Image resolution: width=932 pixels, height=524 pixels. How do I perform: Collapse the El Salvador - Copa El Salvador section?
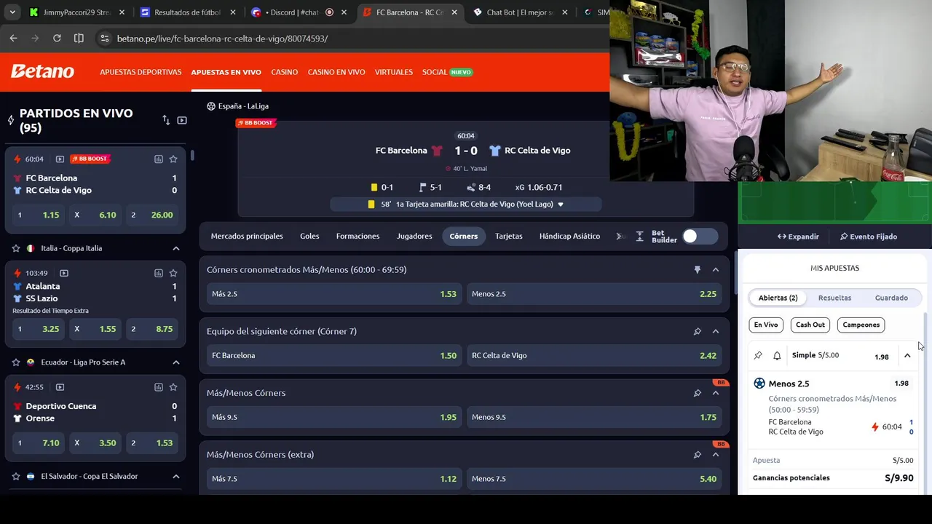175,477
